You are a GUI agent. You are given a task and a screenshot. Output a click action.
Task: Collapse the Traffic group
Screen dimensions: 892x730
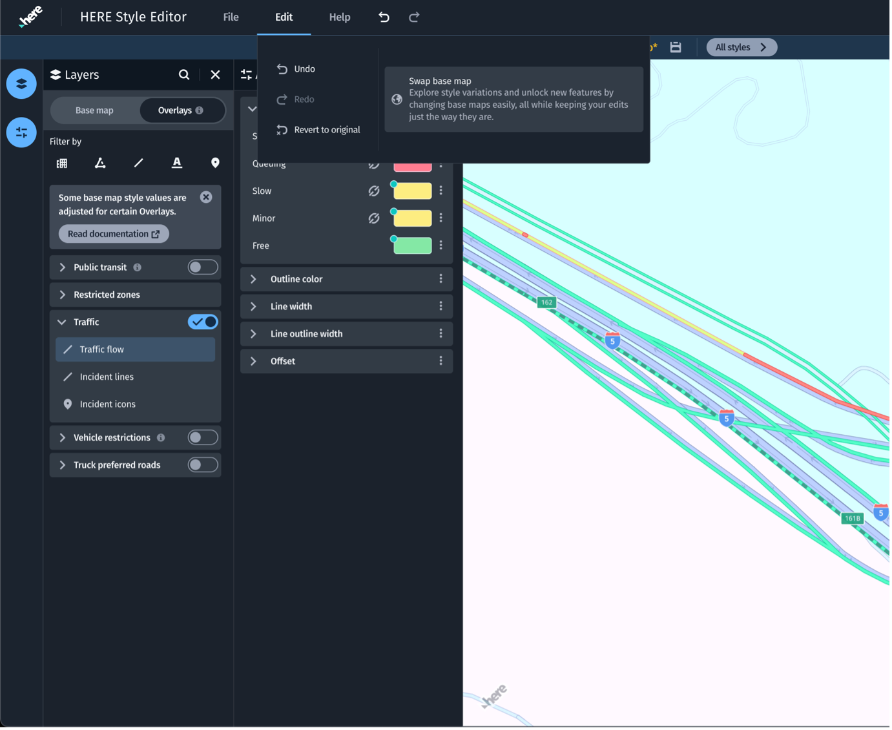(x=62, y=322)
